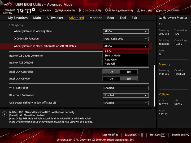Choose Aura Off option

[x=126, y=64]
